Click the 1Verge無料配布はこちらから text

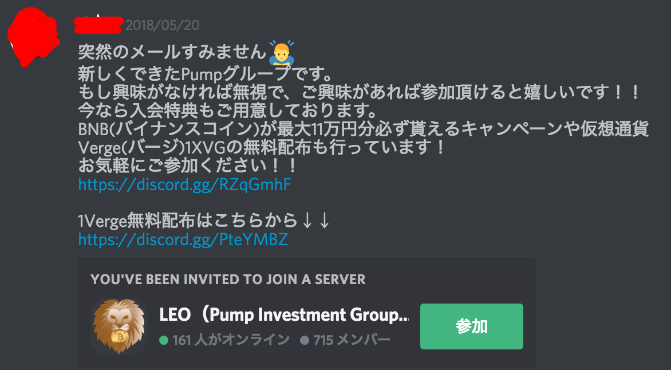[x=187, y=221]
